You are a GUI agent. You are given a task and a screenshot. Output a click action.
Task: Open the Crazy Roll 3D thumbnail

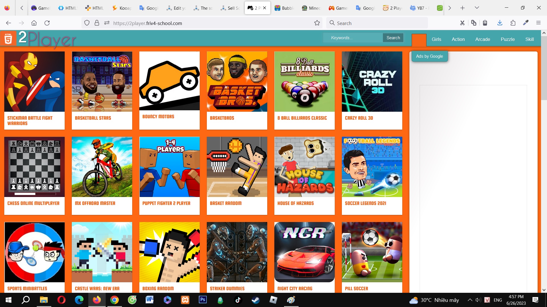(372, 82)
